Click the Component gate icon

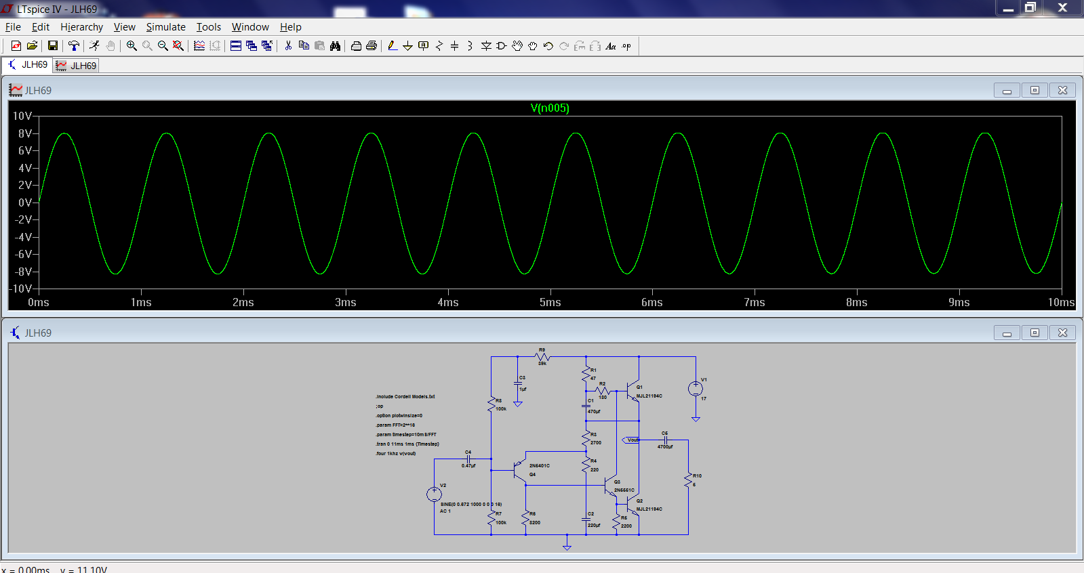502,46
